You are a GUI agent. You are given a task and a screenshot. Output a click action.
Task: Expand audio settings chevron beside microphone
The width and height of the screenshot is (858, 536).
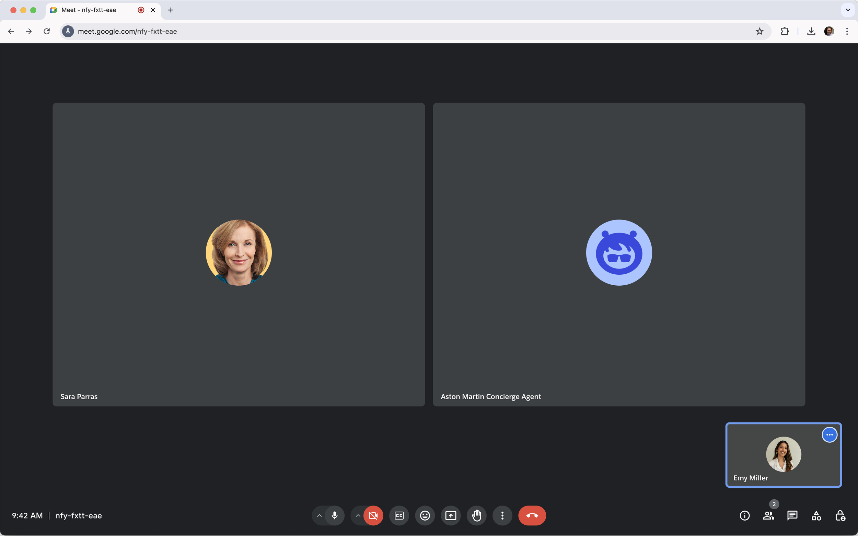(x=319, y=515)
